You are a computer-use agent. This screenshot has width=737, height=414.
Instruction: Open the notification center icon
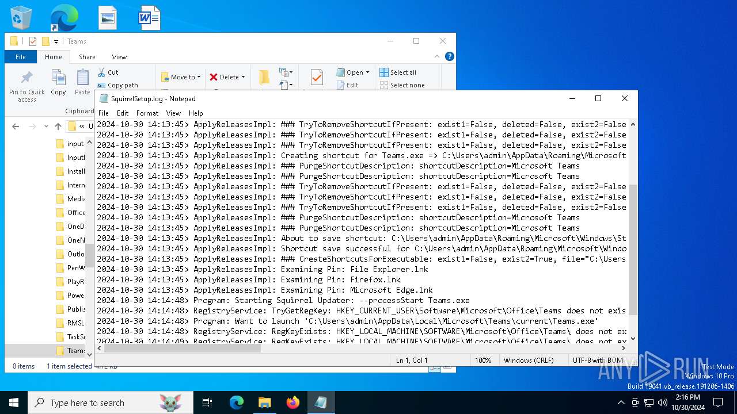coord(718,402)
